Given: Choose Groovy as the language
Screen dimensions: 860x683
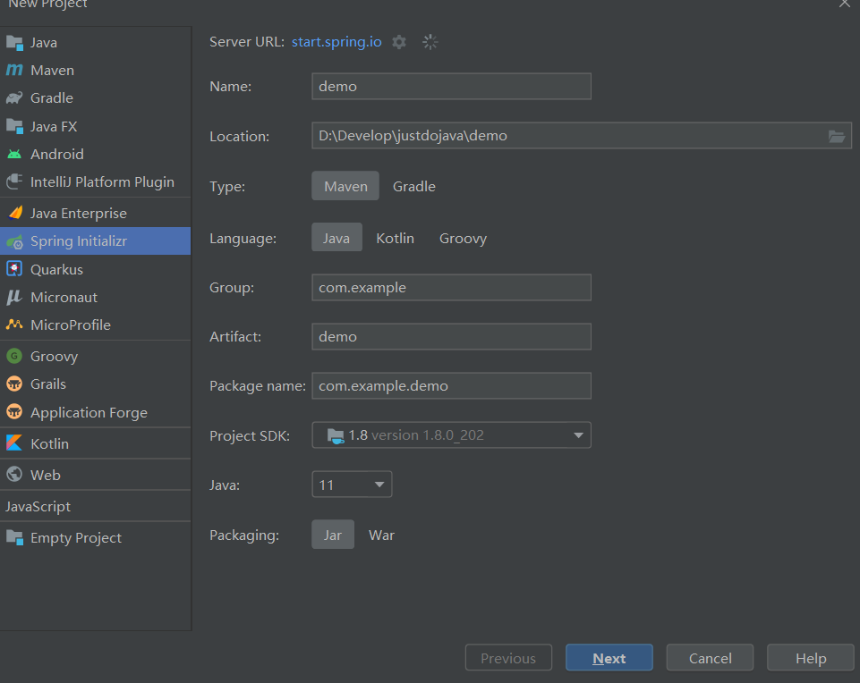Looking at the screenshot, I should (463, 238).
